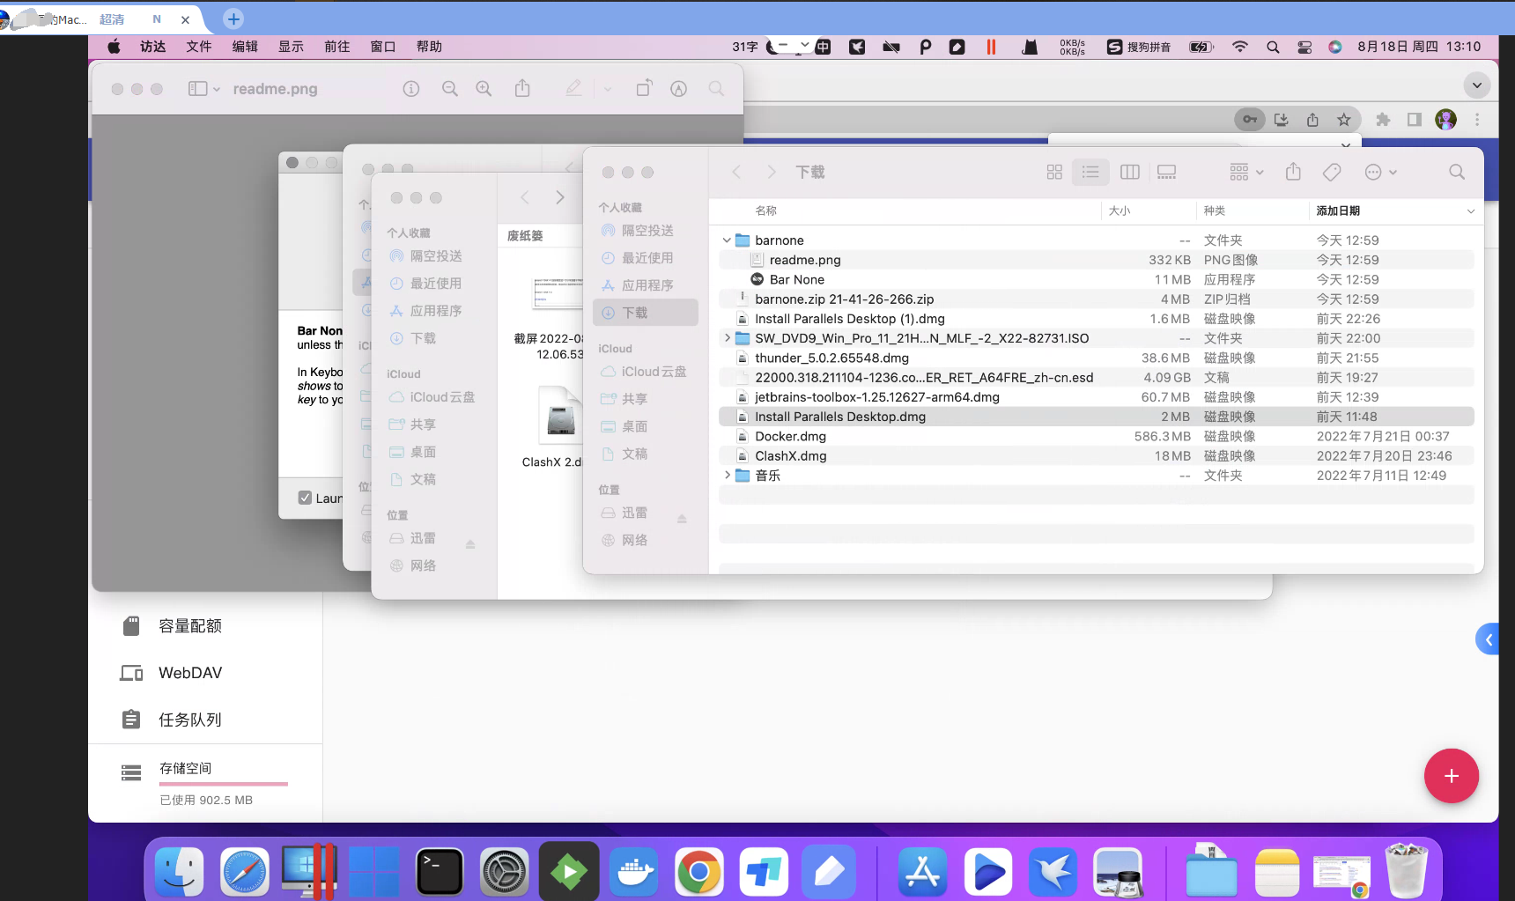1515x901 pixels.
Task: Open 最近使用 in front Finder sidebar
Action: [647, 258]
